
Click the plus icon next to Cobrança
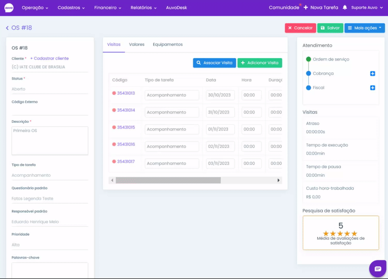click(x=372, y=73)
